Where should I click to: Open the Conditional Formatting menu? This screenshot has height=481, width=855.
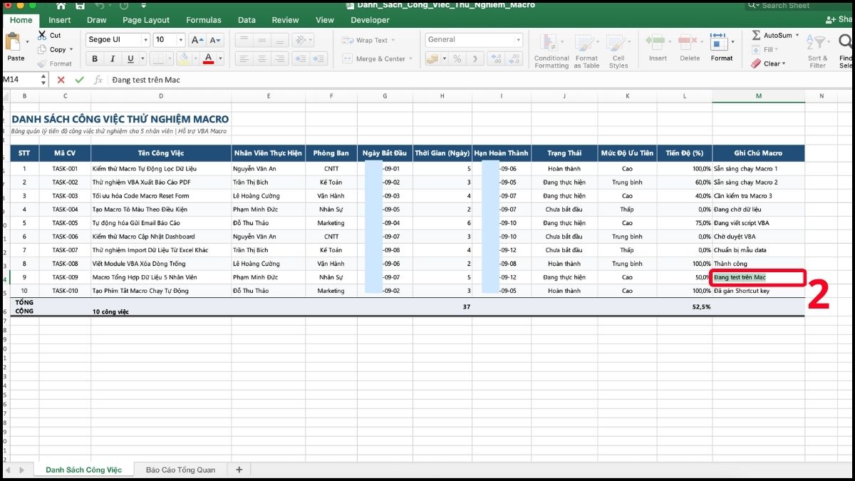551,51
